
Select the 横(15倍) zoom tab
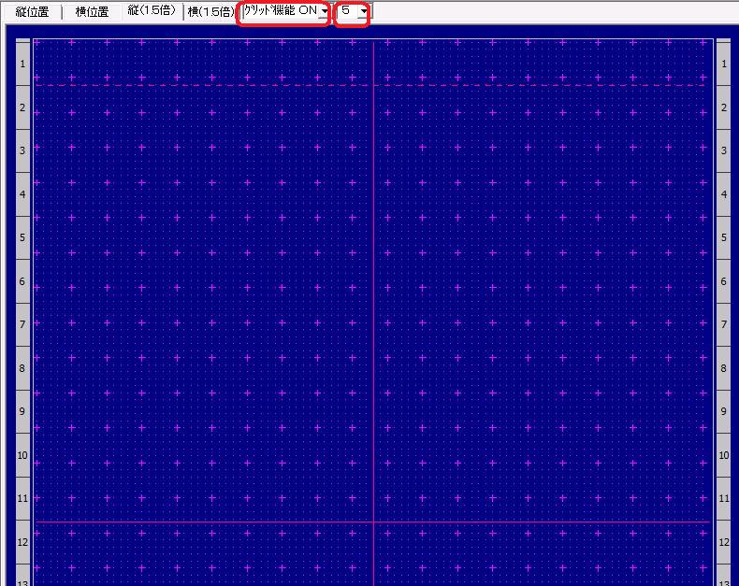point(210,12)
